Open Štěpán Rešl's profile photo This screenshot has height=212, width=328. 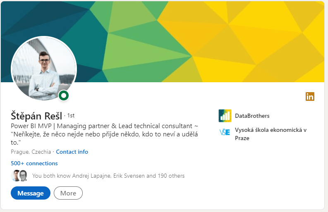pos(44,69)
